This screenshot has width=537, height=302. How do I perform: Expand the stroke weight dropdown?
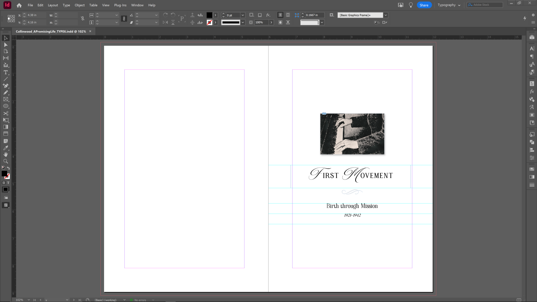243,15
